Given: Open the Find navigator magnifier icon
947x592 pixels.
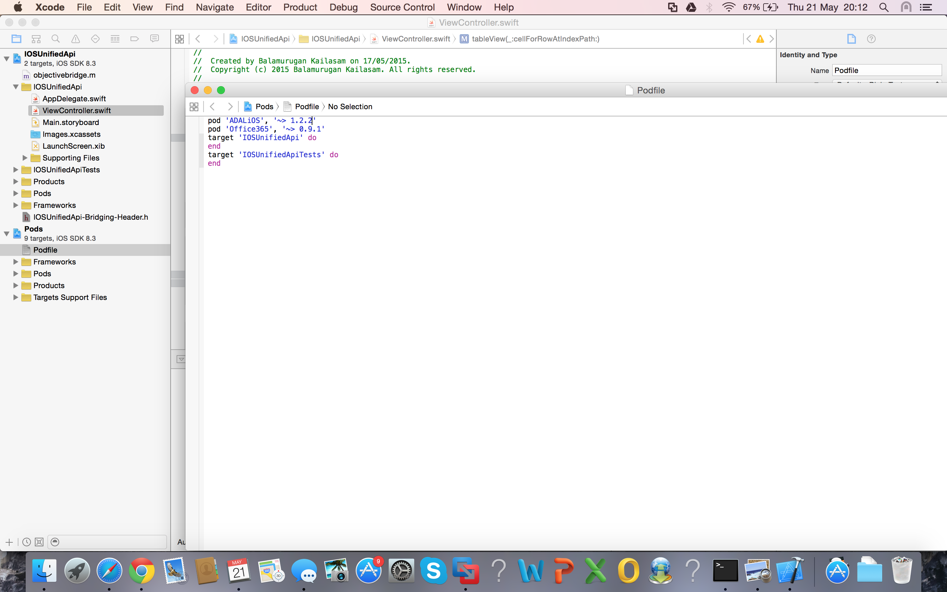Looking at the screenshot, I should point(56,39).
